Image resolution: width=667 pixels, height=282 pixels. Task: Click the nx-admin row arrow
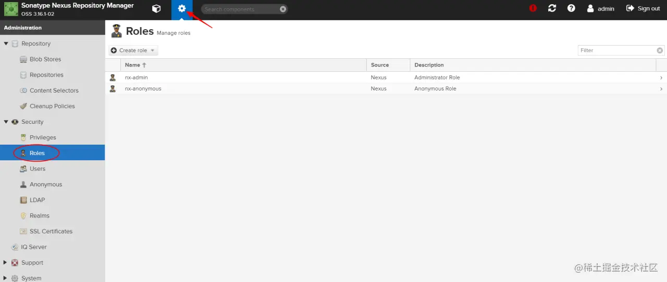coord(661,78)
